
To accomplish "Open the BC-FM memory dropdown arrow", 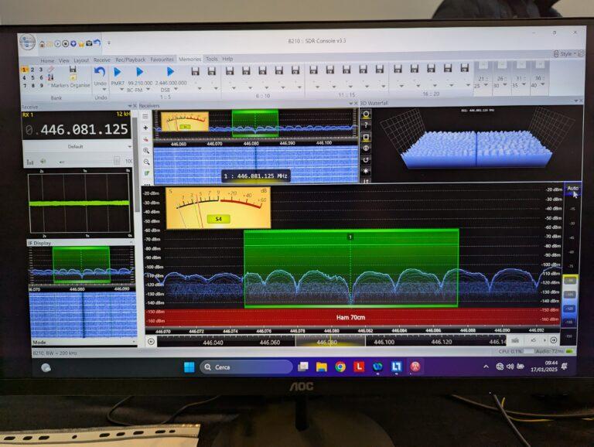I will click(148, 90).
